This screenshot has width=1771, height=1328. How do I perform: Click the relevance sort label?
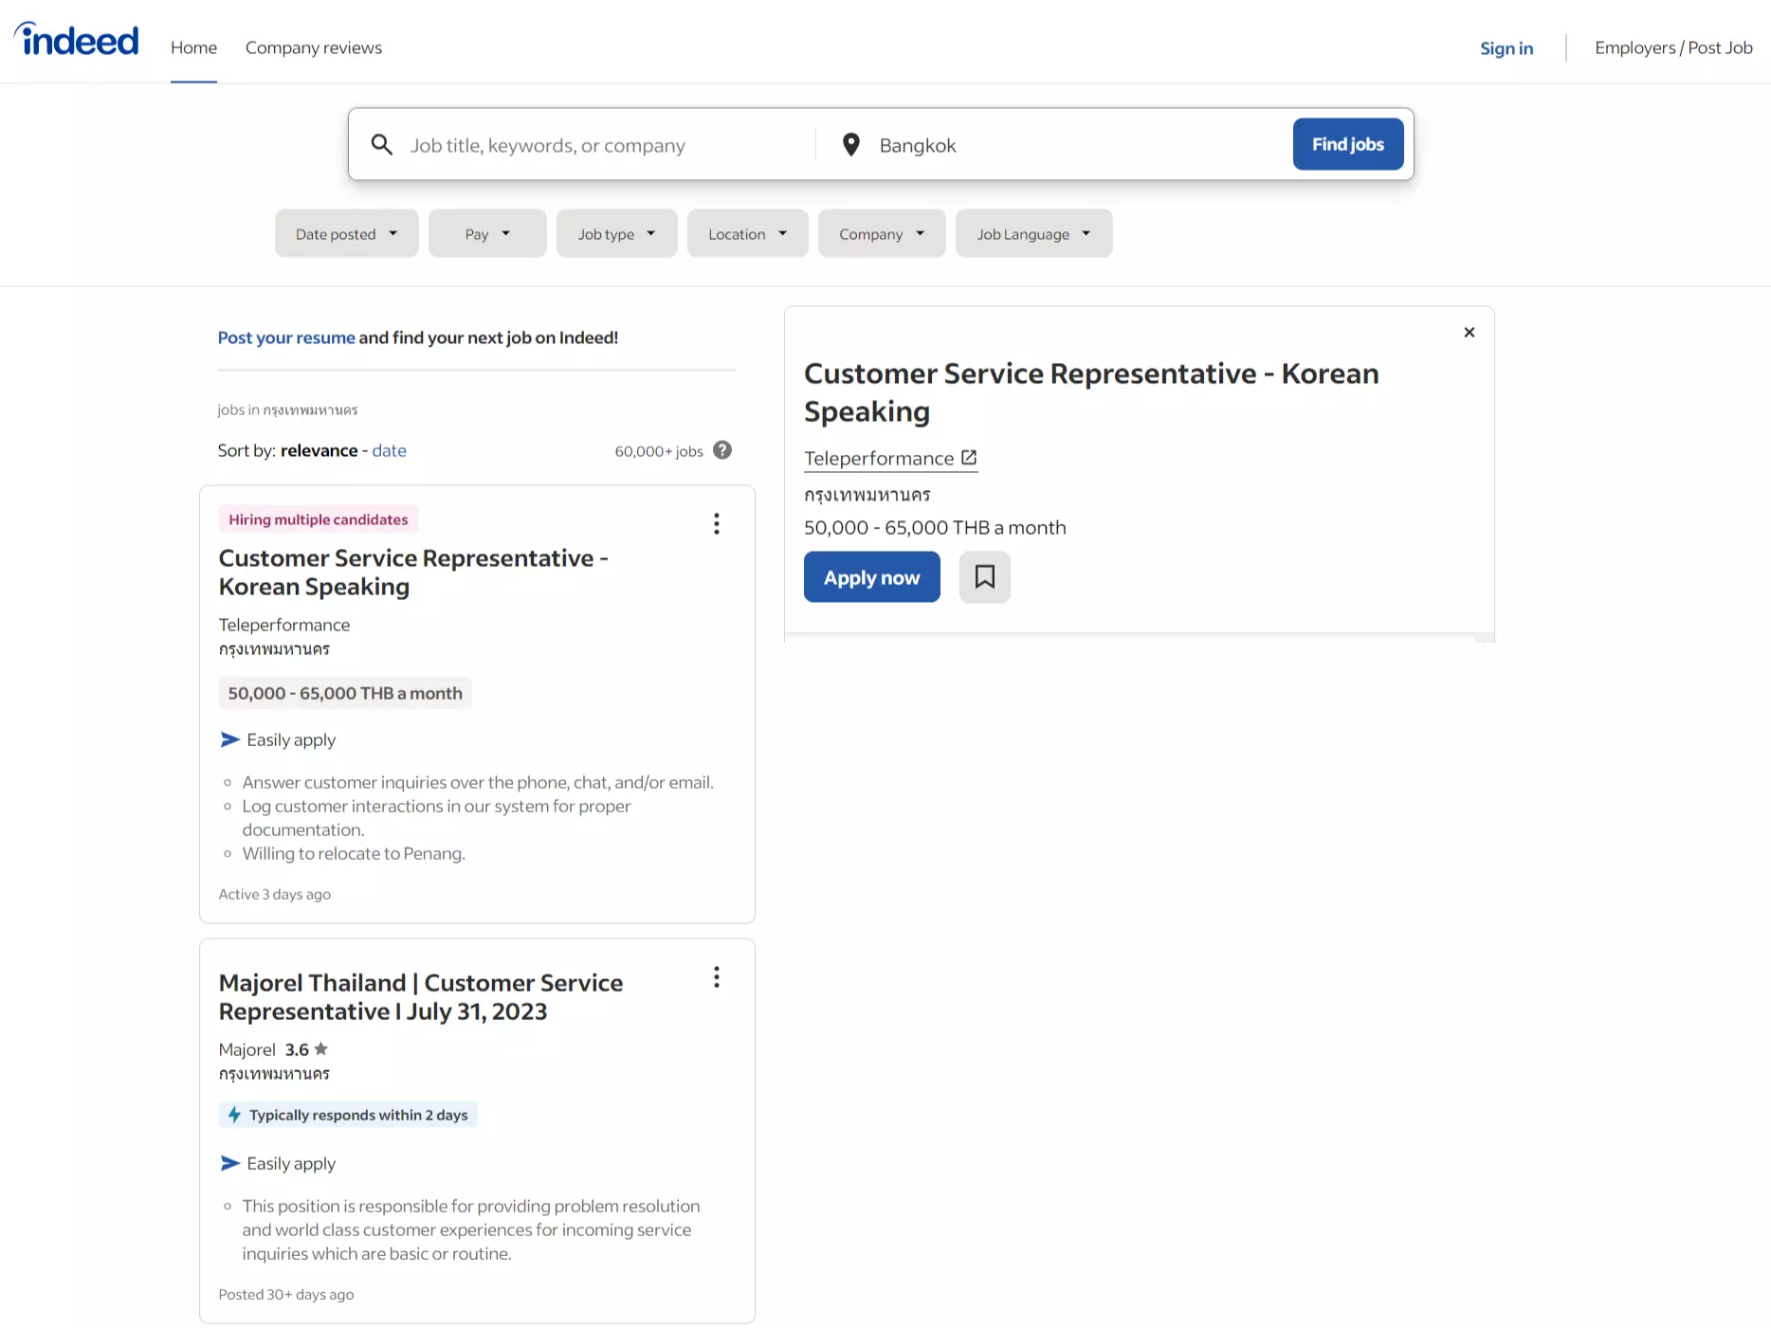(320, 450)
